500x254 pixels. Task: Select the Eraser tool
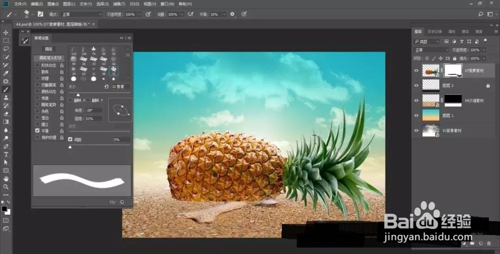(5, 114)
